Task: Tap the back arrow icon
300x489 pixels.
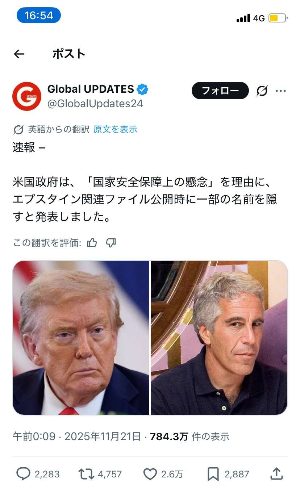Action: [x=19, y=54]
